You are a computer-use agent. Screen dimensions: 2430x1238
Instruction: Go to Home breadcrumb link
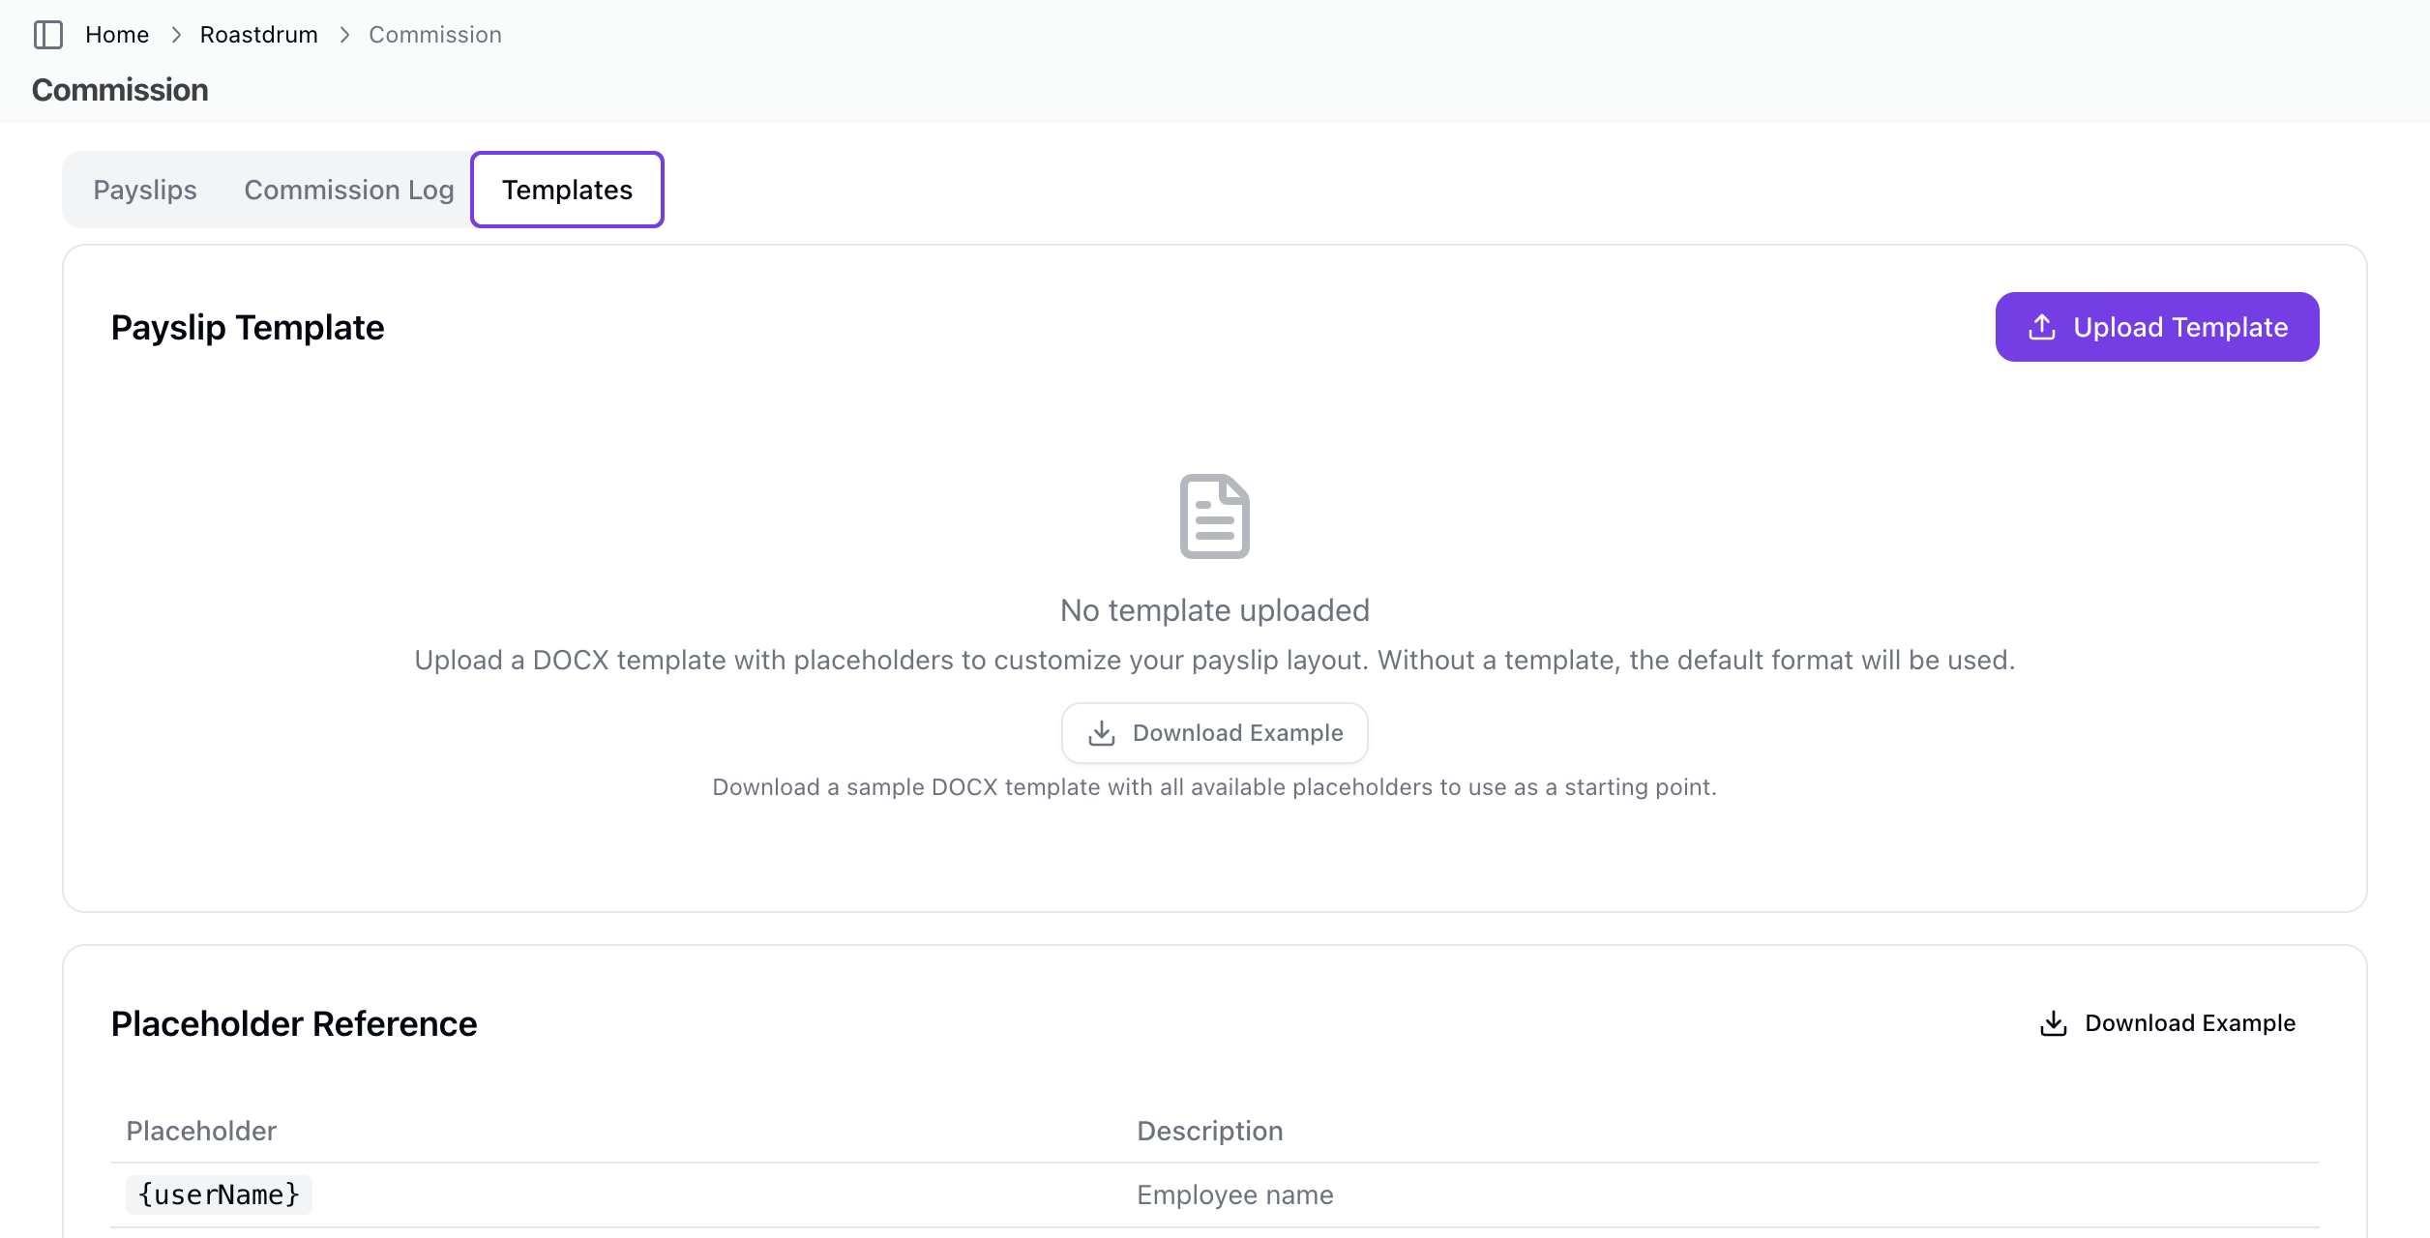pyautogui.click(x=117, y=35)
